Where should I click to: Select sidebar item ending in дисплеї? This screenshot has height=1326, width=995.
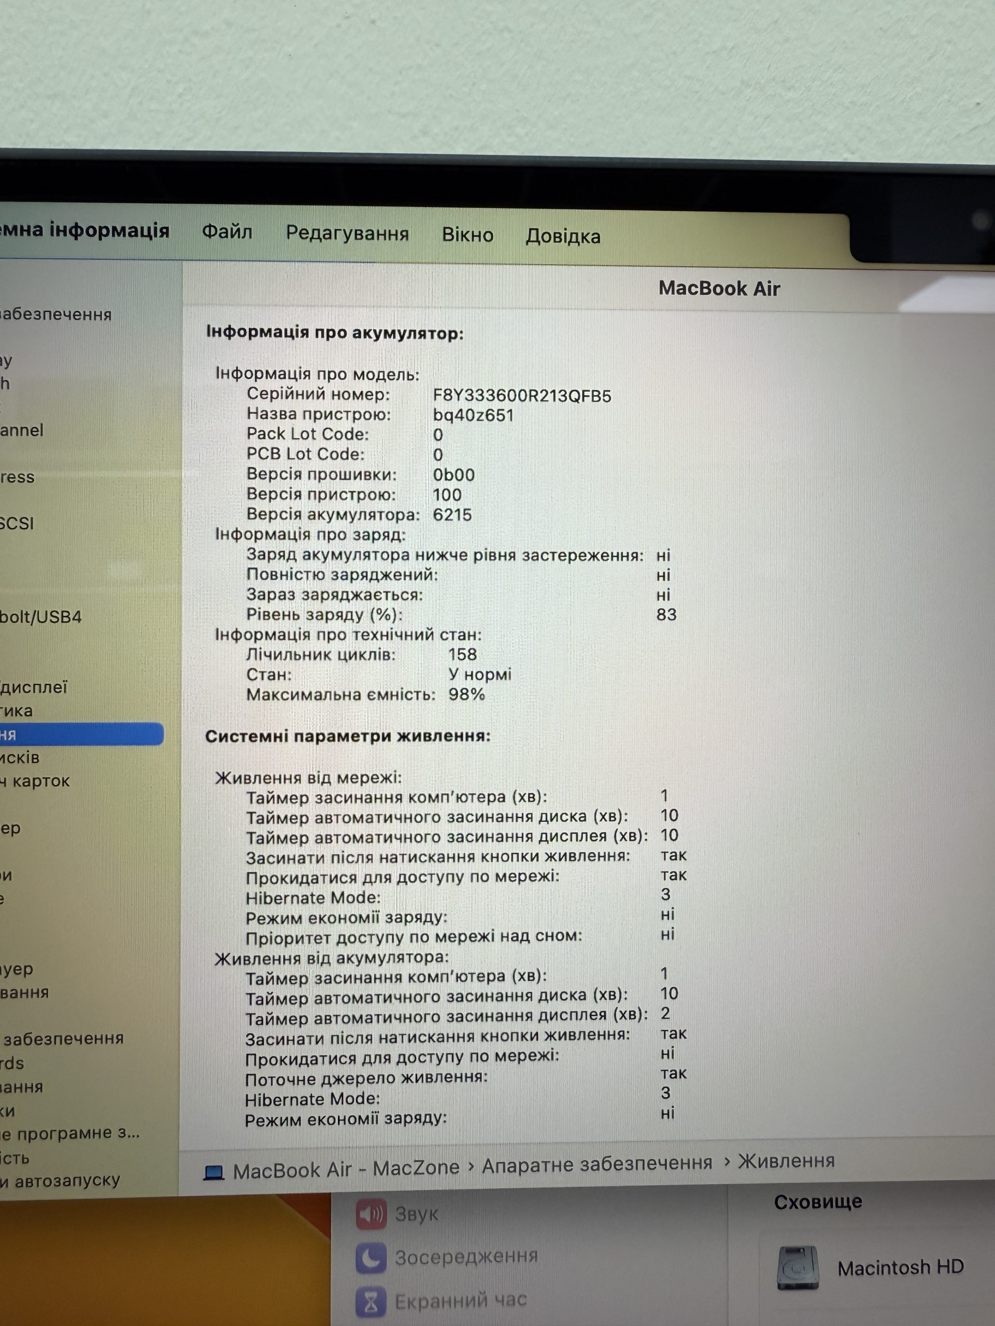click(x=34, y=687)
